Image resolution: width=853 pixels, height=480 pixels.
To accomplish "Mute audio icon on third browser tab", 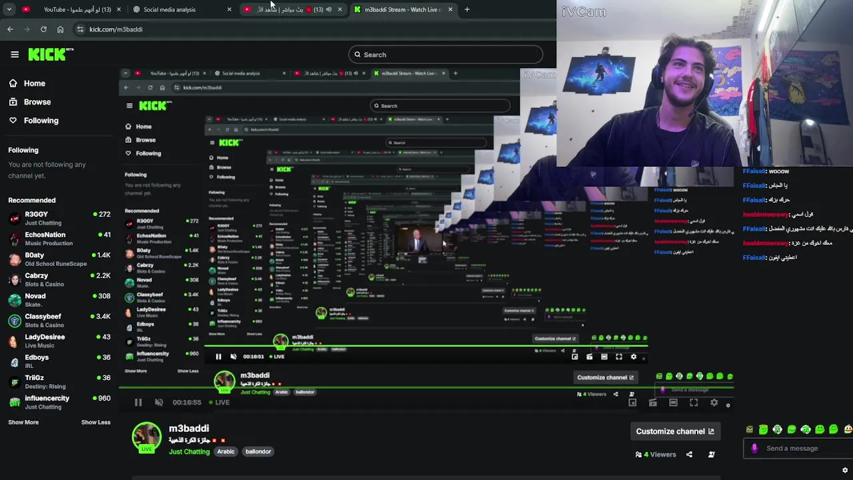I will pyautogui.click(x=329, y=9).
